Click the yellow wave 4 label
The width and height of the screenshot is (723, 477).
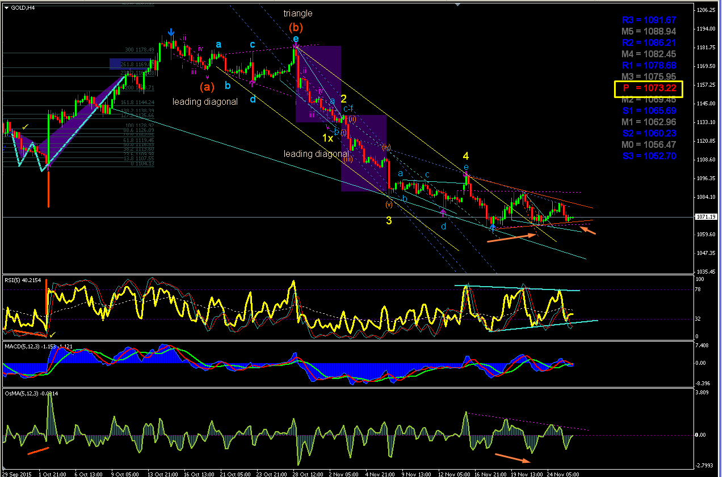(465, 155)
